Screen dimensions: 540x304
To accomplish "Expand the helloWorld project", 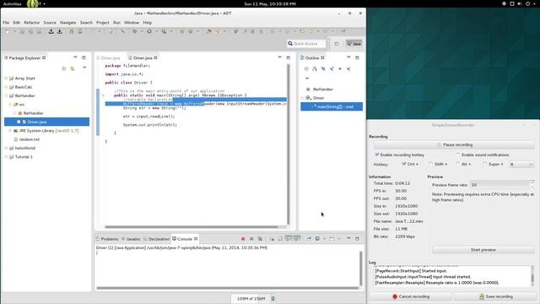I will pos(6,148).
